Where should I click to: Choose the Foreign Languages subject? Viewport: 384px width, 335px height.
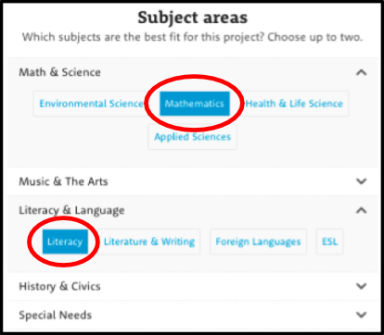pos(258,242)
